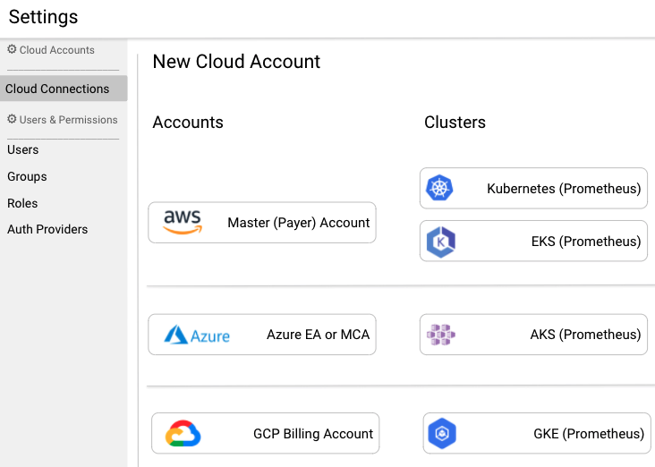
Task: Open Cloud Connections in the sidebar
Action: [x=57, y=89]
